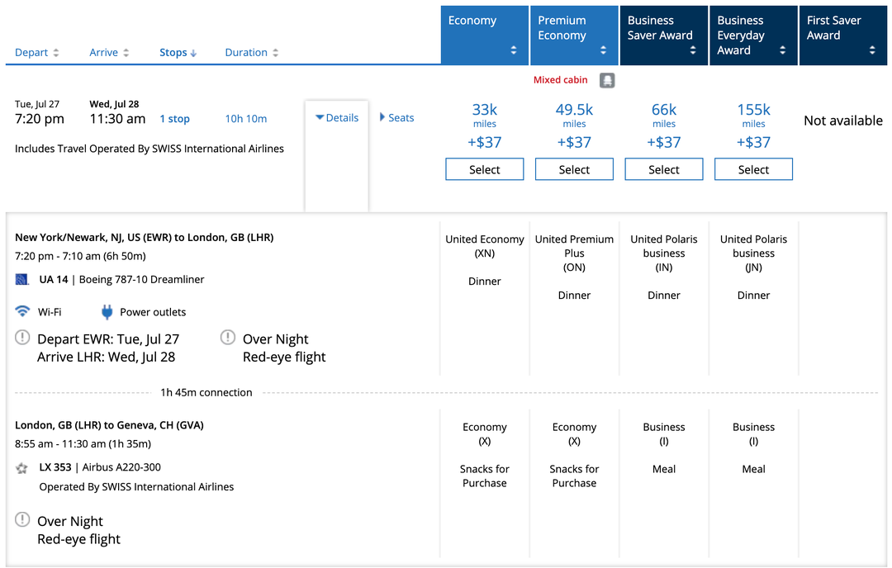Click the Power outlets icon
Screen dimensions: 892x568
107,311
